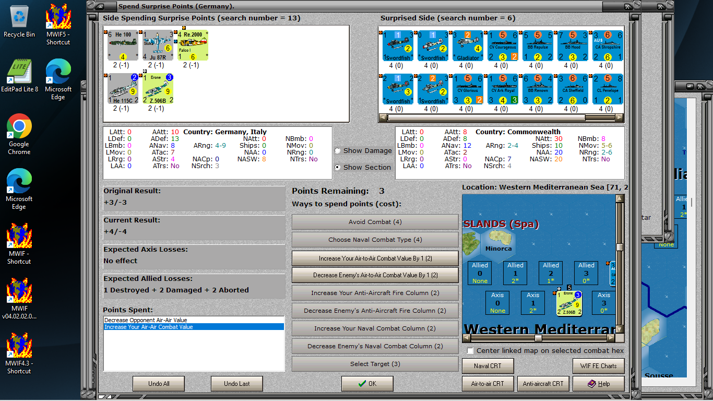Screen dimensions: 713x401
Task: Select the Re.2000 Falco I counter
Action: point(193,45)
